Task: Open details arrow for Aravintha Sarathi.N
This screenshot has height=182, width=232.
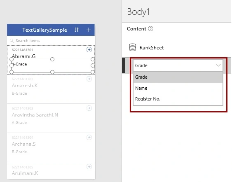Action: click(x=89, y=108)
